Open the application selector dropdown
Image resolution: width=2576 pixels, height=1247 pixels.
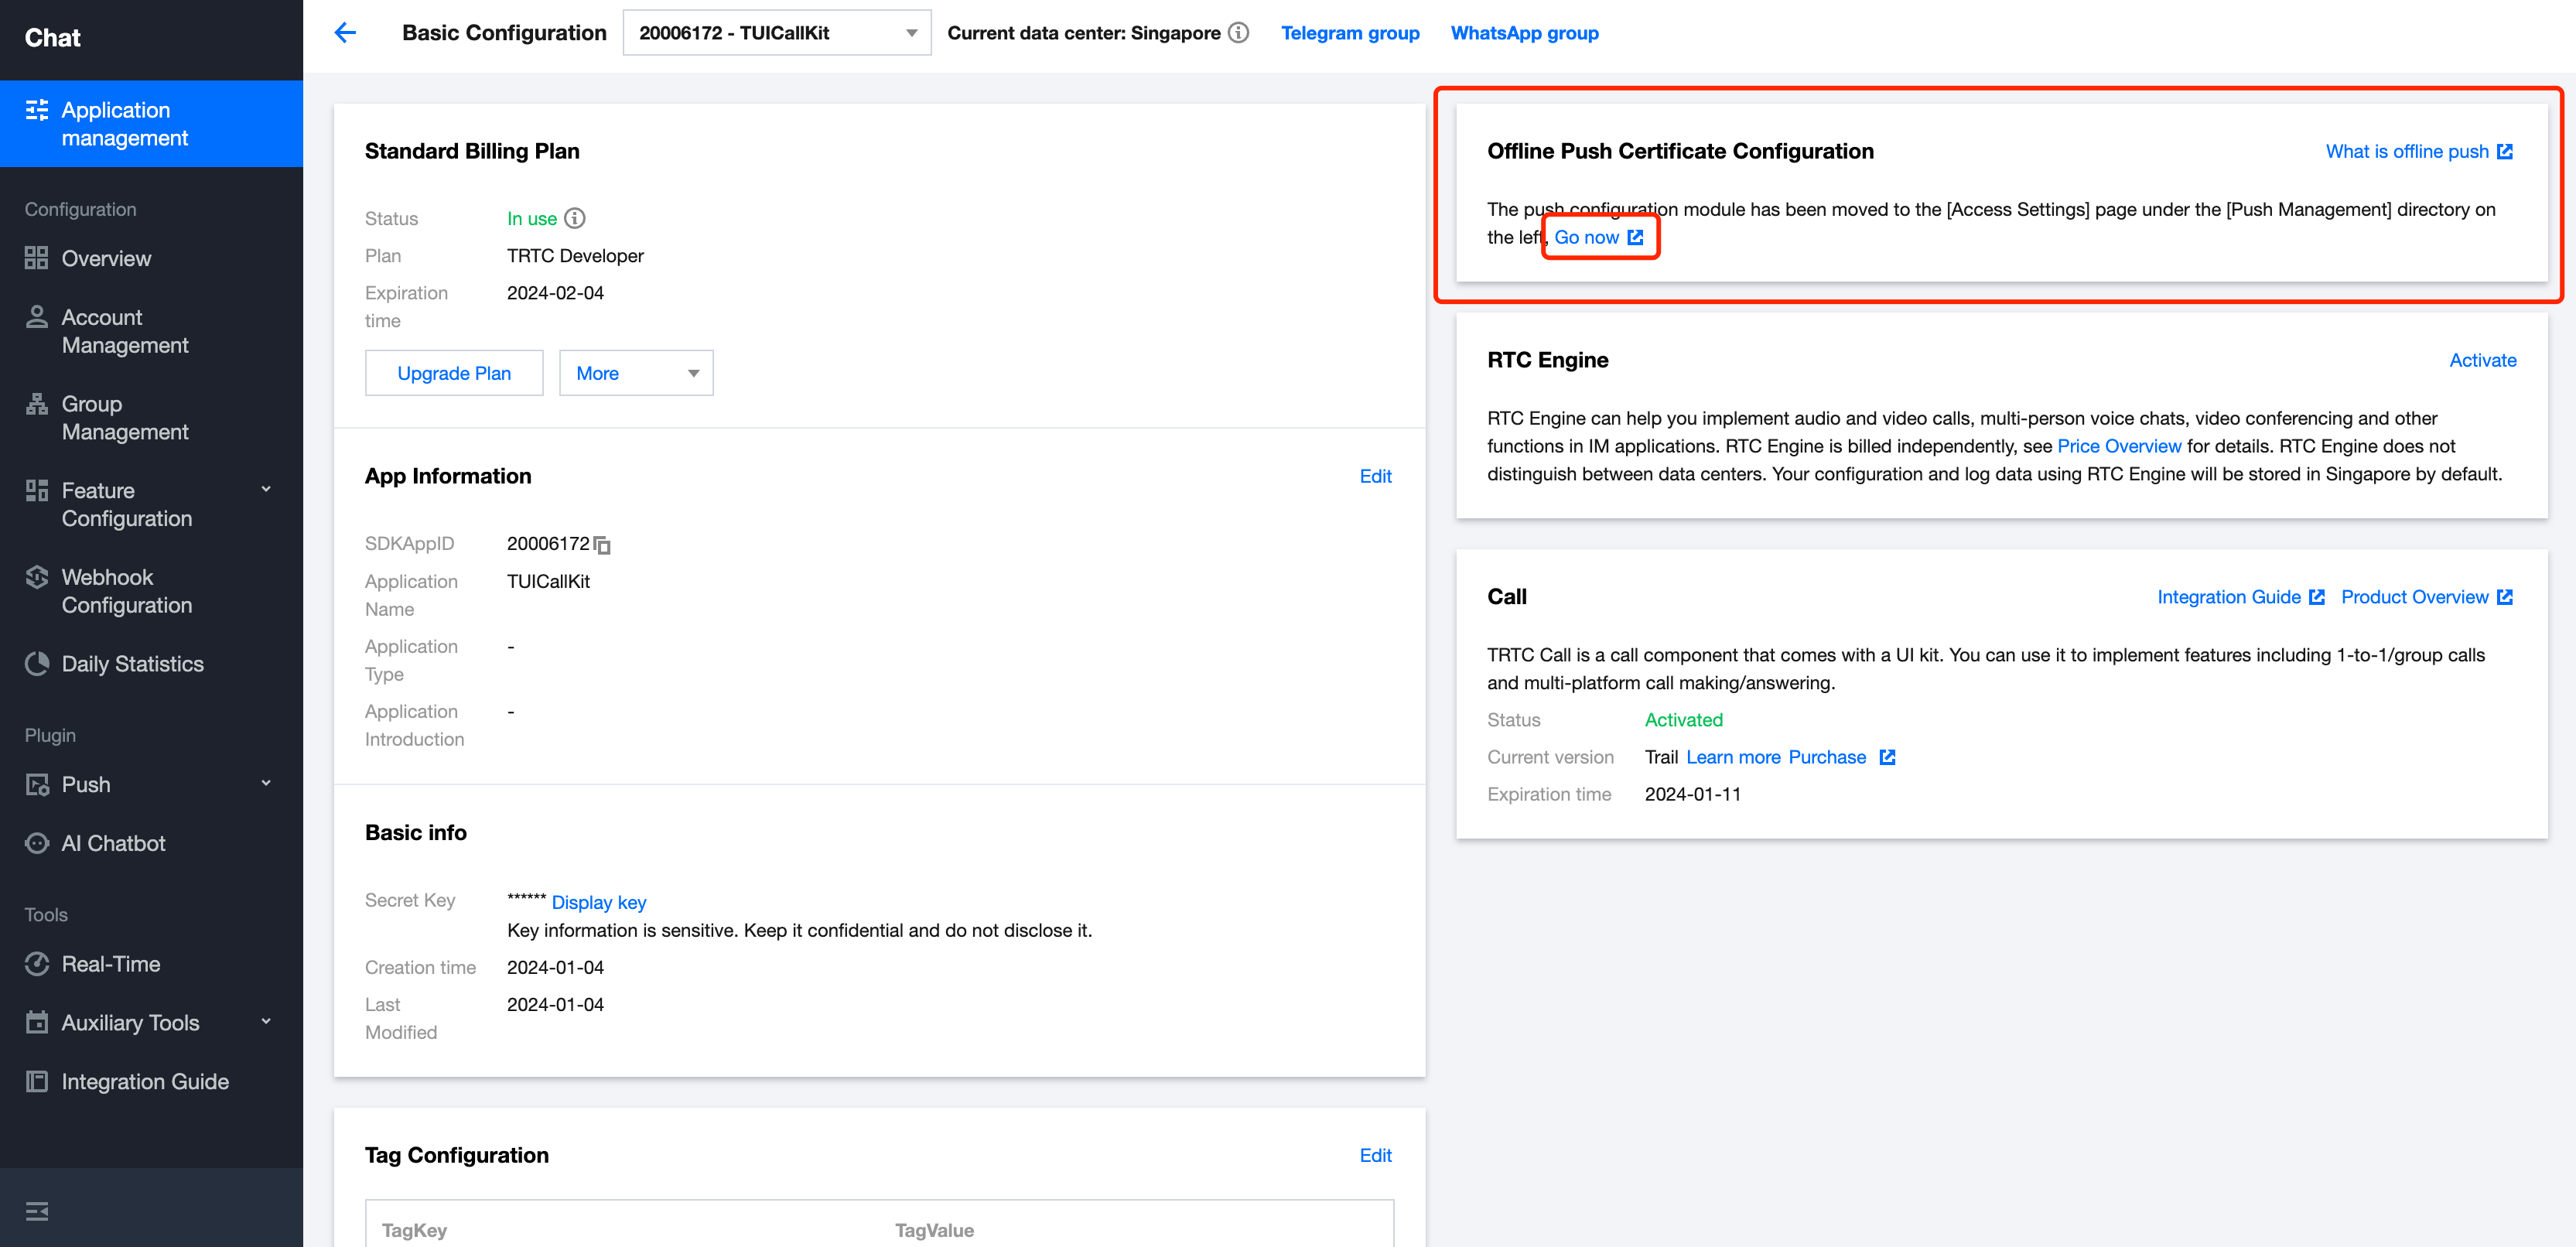click(x=776, y=33)
